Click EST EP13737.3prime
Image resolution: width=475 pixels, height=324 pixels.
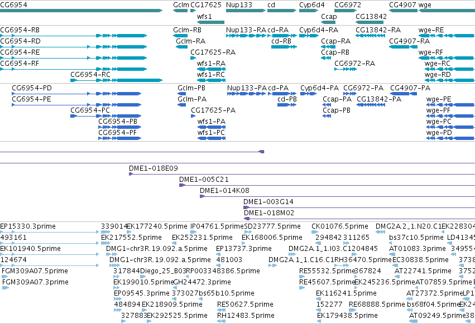[244, 249]
